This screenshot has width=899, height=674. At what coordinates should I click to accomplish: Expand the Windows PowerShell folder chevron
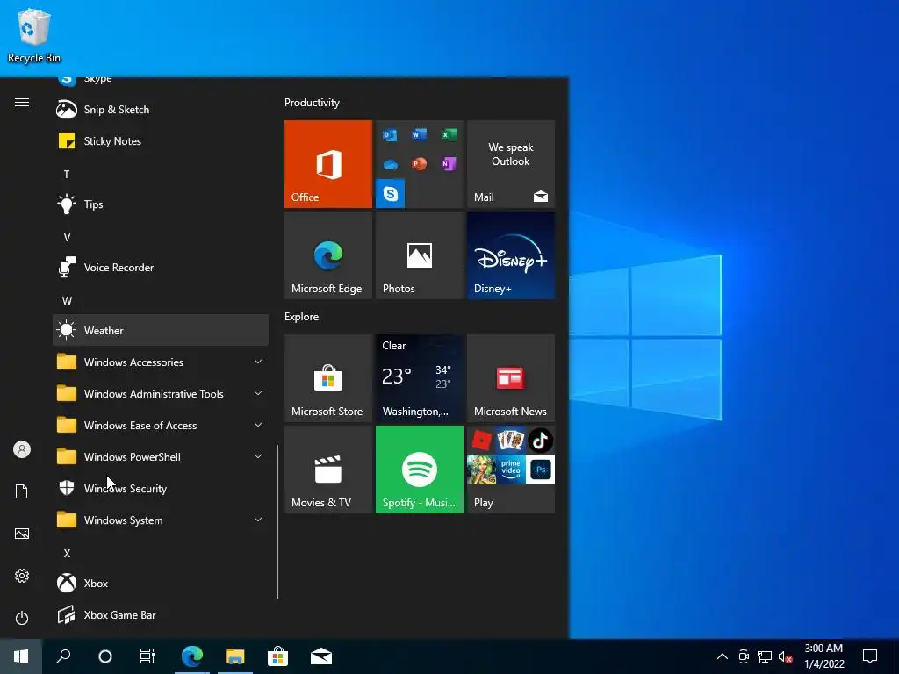tap(258, 456)
